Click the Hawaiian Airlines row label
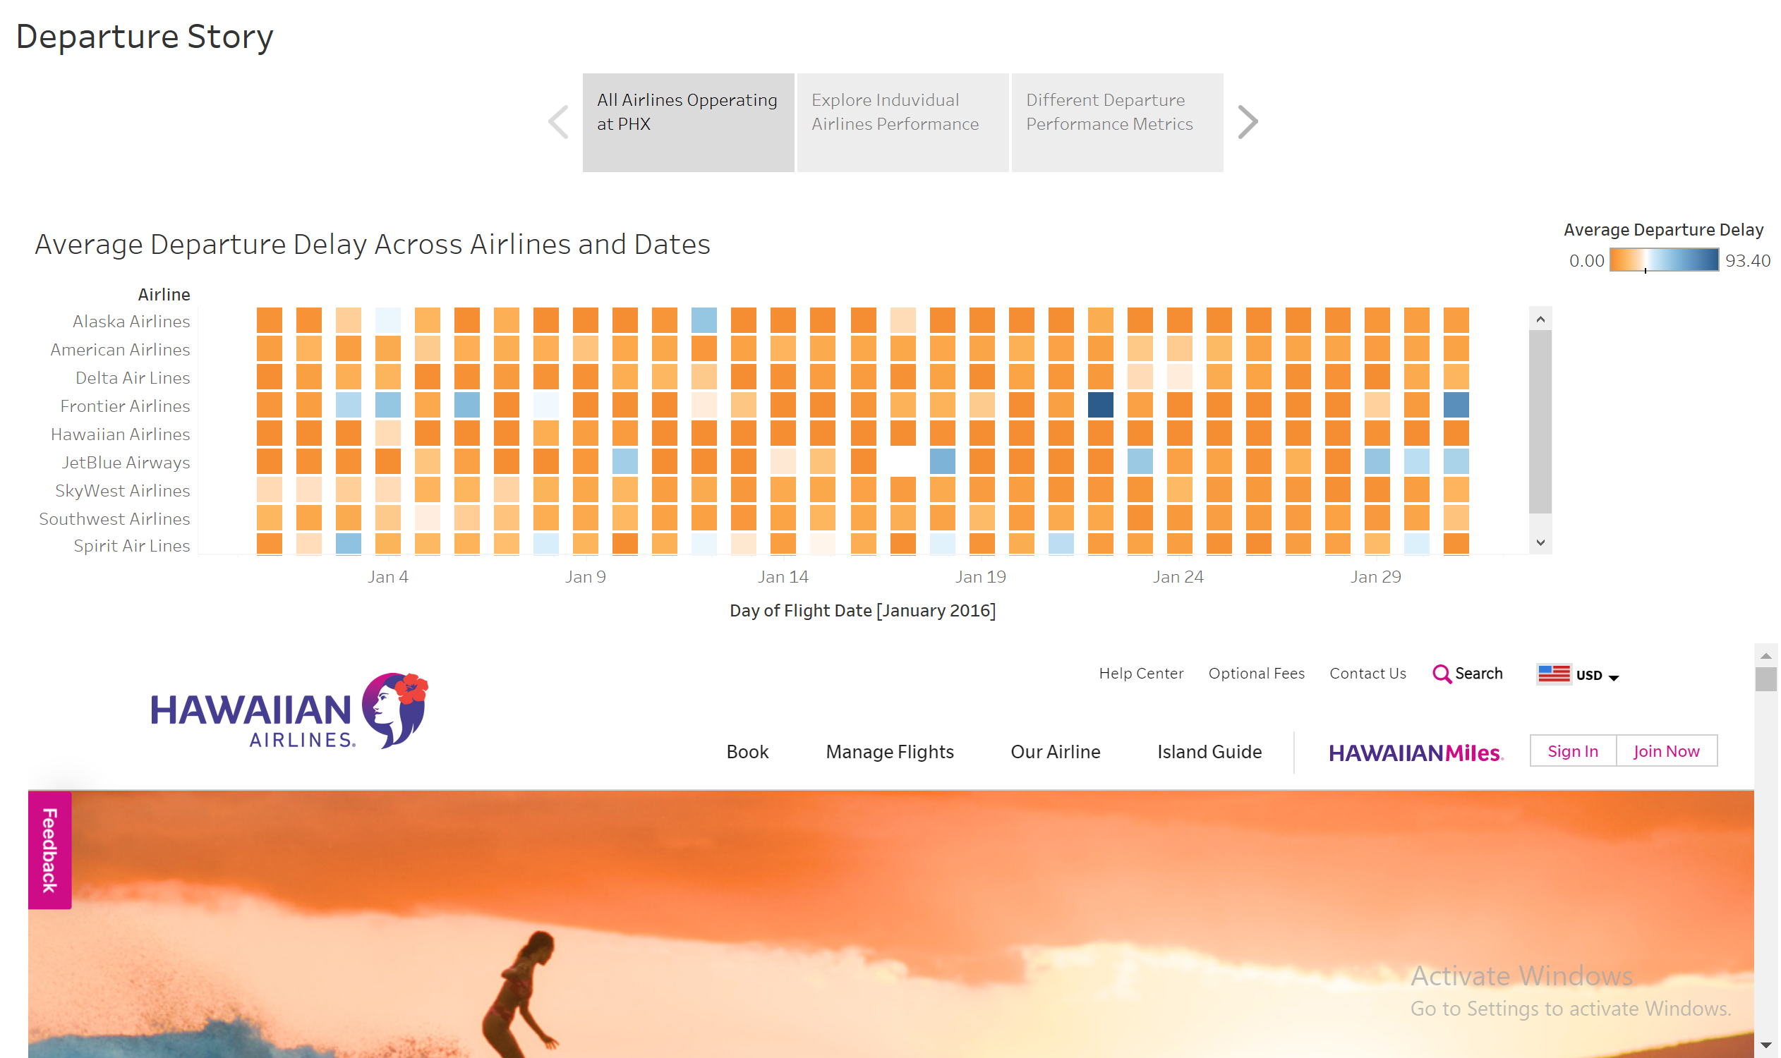This screenshot has height=1058, width=1781. [120, 434]
